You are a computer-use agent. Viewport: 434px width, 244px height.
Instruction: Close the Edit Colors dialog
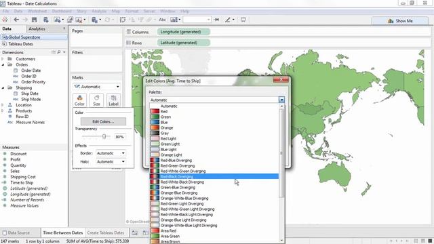281,80
